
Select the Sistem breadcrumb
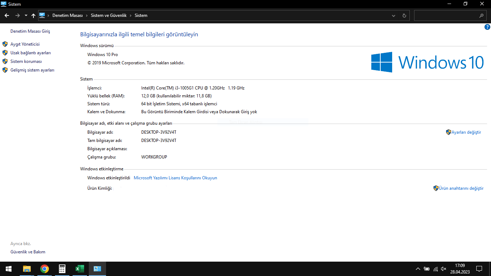141,15
